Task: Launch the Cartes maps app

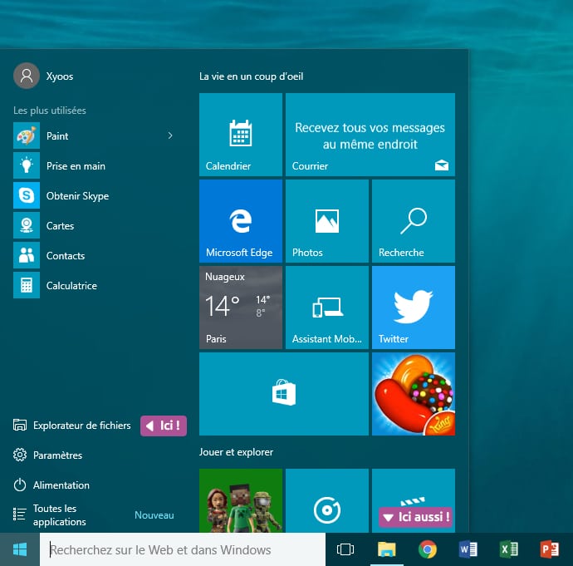Action: pos(95,225)
